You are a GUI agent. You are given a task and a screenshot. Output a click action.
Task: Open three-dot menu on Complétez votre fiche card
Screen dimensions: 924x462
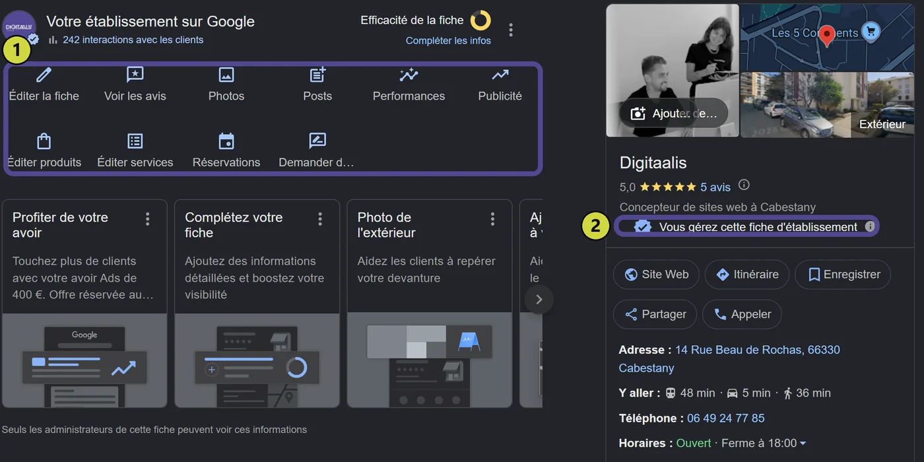[320, 218]
